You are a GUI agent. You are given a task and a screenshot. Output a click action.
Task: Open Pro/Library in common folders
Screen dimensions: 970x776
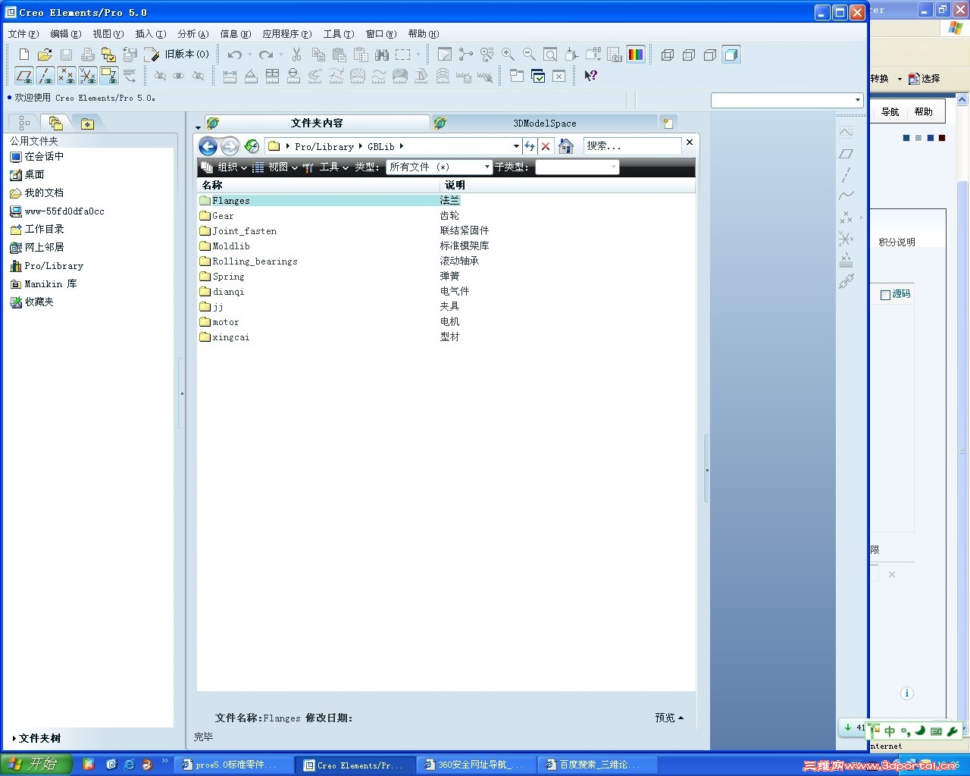[x=46, y=266]
